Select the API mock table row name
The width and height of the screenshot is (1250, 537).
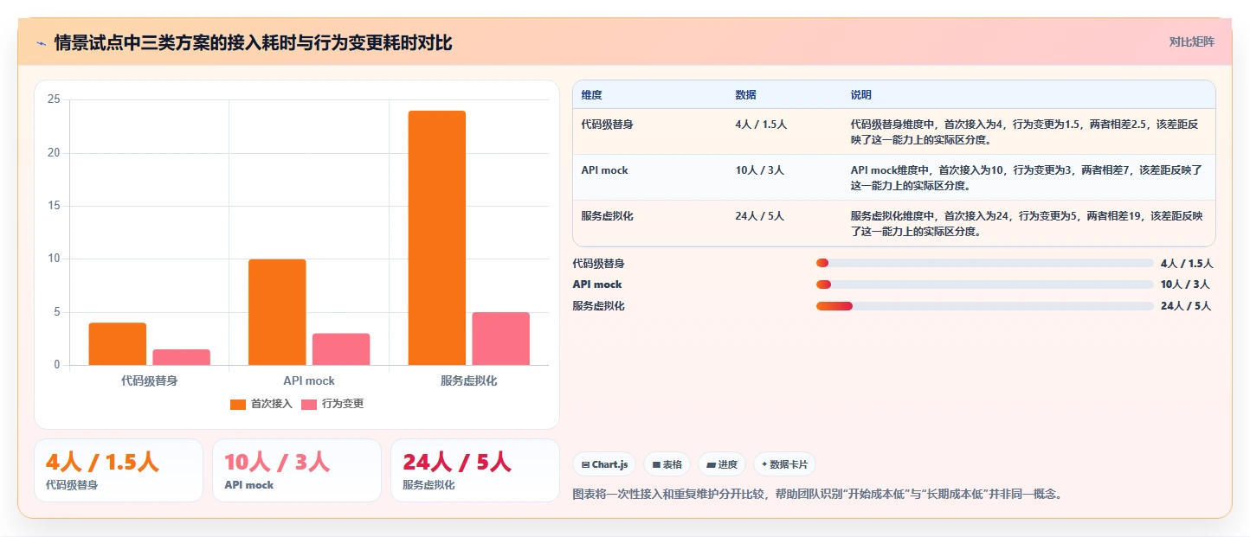605,170
